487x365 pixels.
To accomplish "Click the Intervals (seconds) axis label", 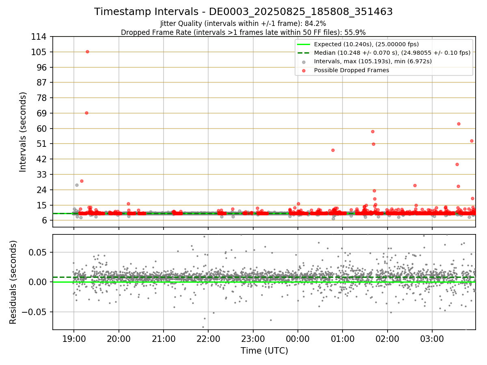I will [x=23, y=132].
